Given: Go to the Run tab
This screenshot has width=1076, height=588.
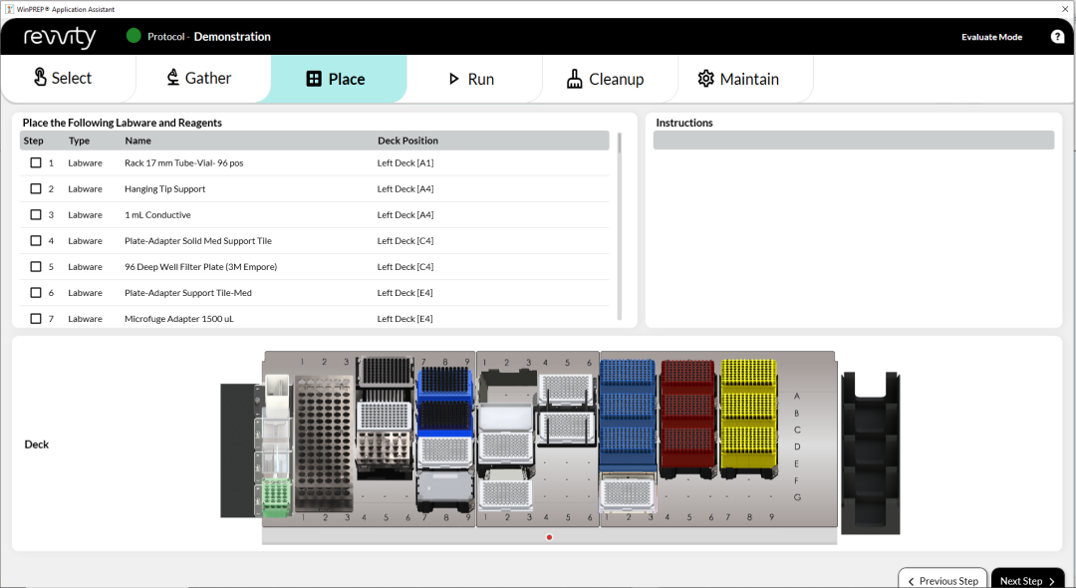Looking at the screenshot, I should coord(470,79).
